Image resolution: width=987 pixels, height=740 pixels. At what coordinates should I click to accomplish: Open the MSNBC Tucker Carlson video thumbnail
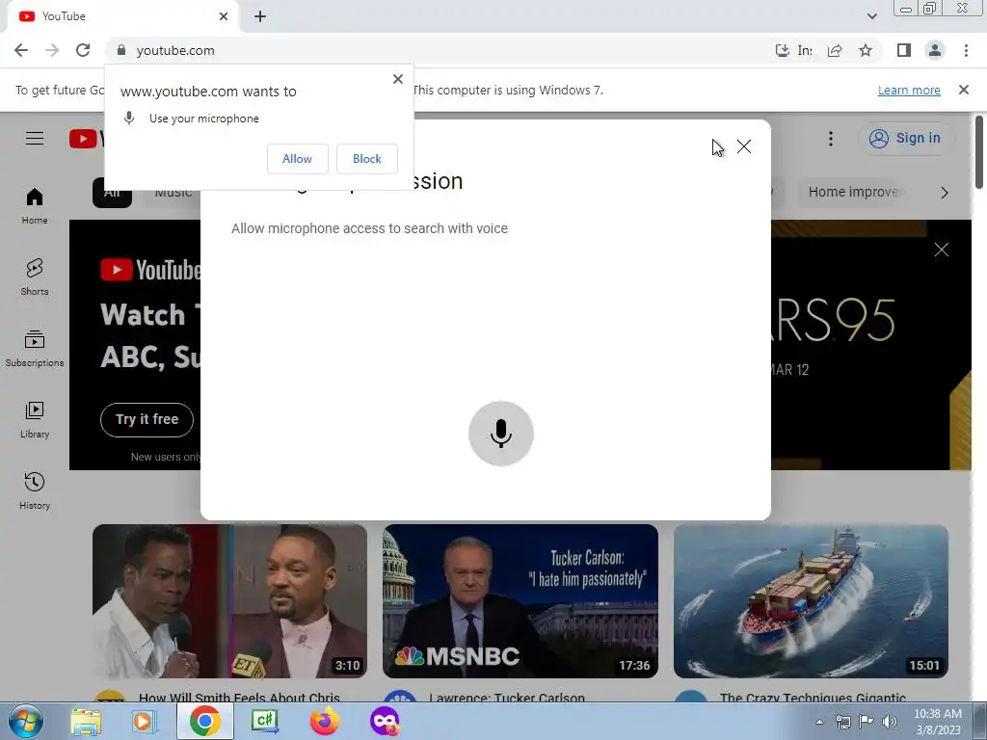(520, 601)
